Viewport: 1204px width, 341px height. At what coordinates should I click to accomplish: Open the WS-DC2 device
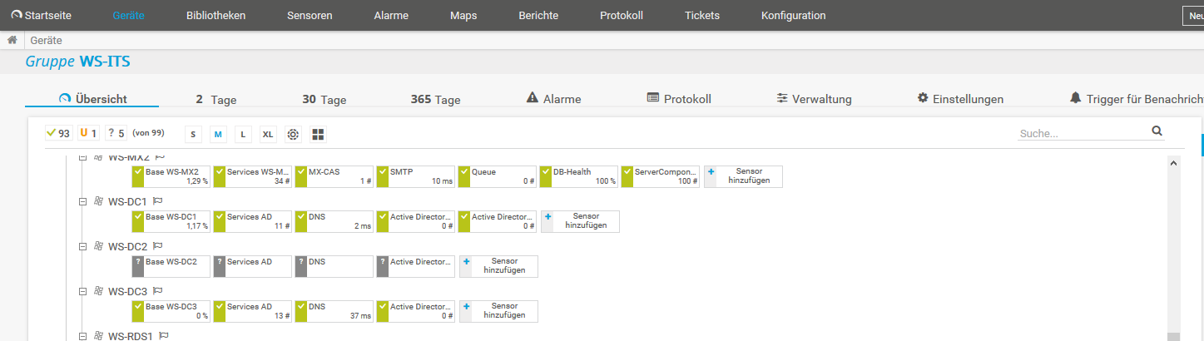[x=127, y=246]
